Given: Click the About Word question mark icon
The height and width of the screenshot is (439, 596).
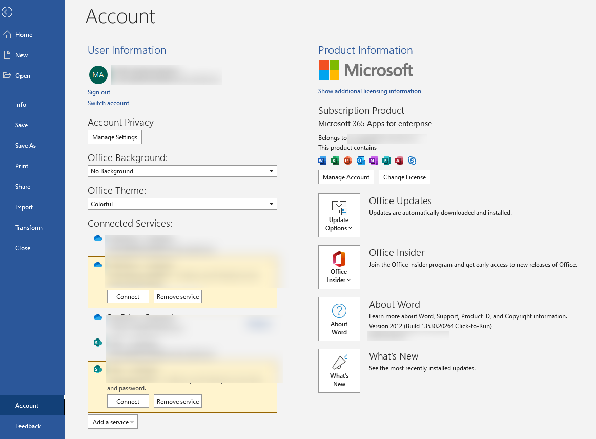Looking at the screenshot, I should (x=339, y=311).
